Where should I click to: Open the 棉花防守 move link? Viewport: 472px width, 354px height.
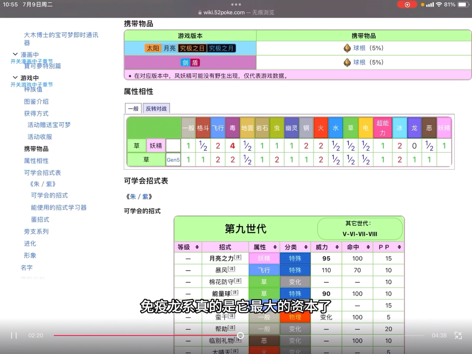coord(222,282)
